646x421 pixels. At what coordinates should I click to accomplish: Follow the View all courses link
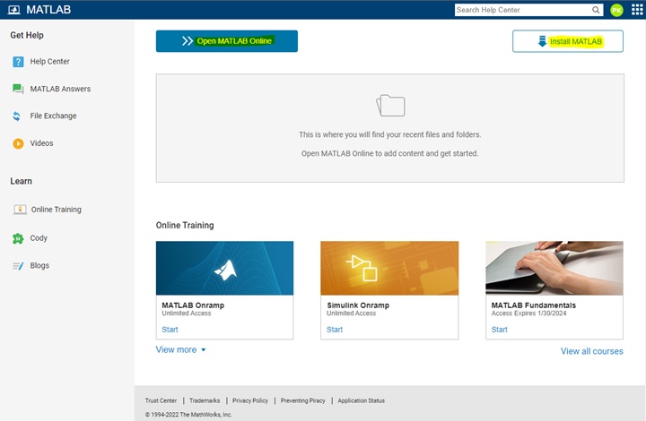tap(591, 351)
